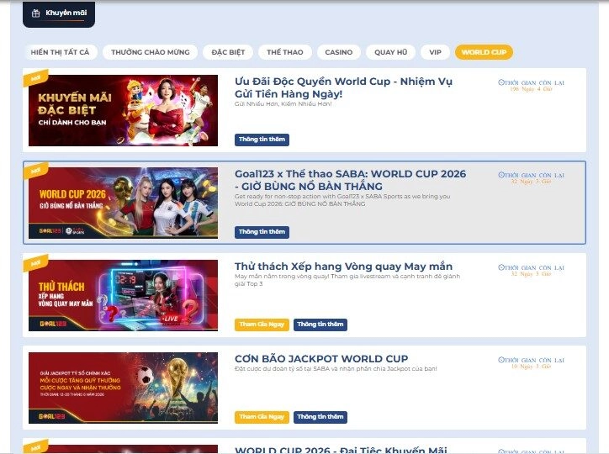Click the title CƠN BÃO JACKPOT WORLD CUP
The height and width of the screenshot is (454, 609).
(x=321, y=358)
